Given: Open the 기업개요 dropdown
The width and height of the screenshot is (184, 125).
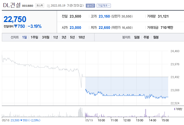Looking at the screenshot, I should (x=104, y=6).
